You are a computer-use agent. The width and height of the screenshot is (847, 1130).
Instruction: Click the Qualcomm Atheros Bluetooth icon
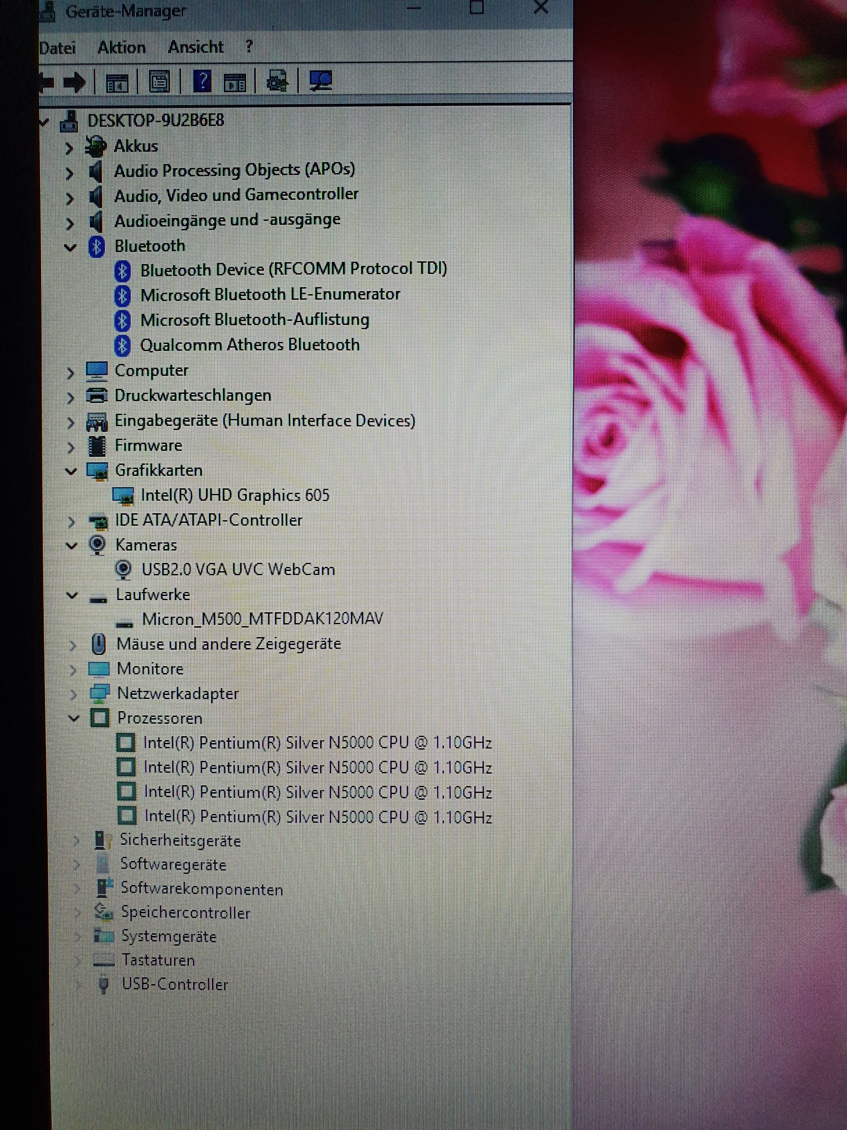(x=122, y=347)
